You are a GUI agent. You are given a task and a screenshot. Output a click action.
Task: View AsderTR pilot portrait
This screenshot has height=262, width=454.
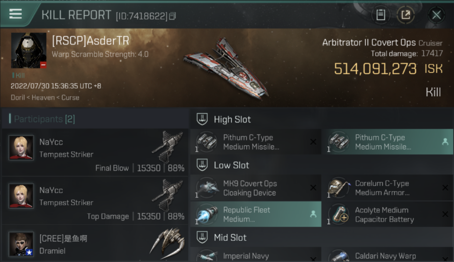[x=29, y=50]
